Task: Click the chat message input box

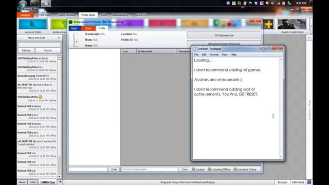Action: pos(39,45)
